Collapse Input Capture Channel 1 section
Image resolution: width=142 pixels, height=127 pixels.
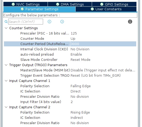[x=6, y=81]
